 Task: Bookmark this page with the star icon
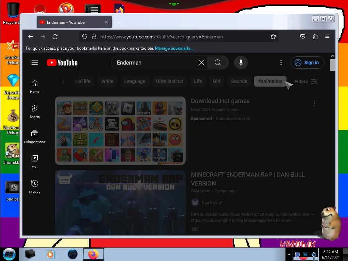point(273,37)
